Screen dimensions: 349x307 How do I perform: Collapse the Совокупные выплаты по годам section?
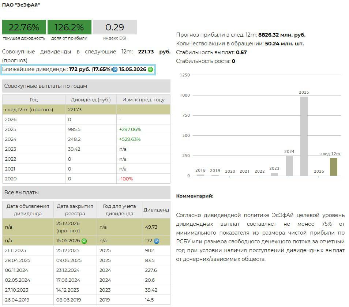coord(86,86)
